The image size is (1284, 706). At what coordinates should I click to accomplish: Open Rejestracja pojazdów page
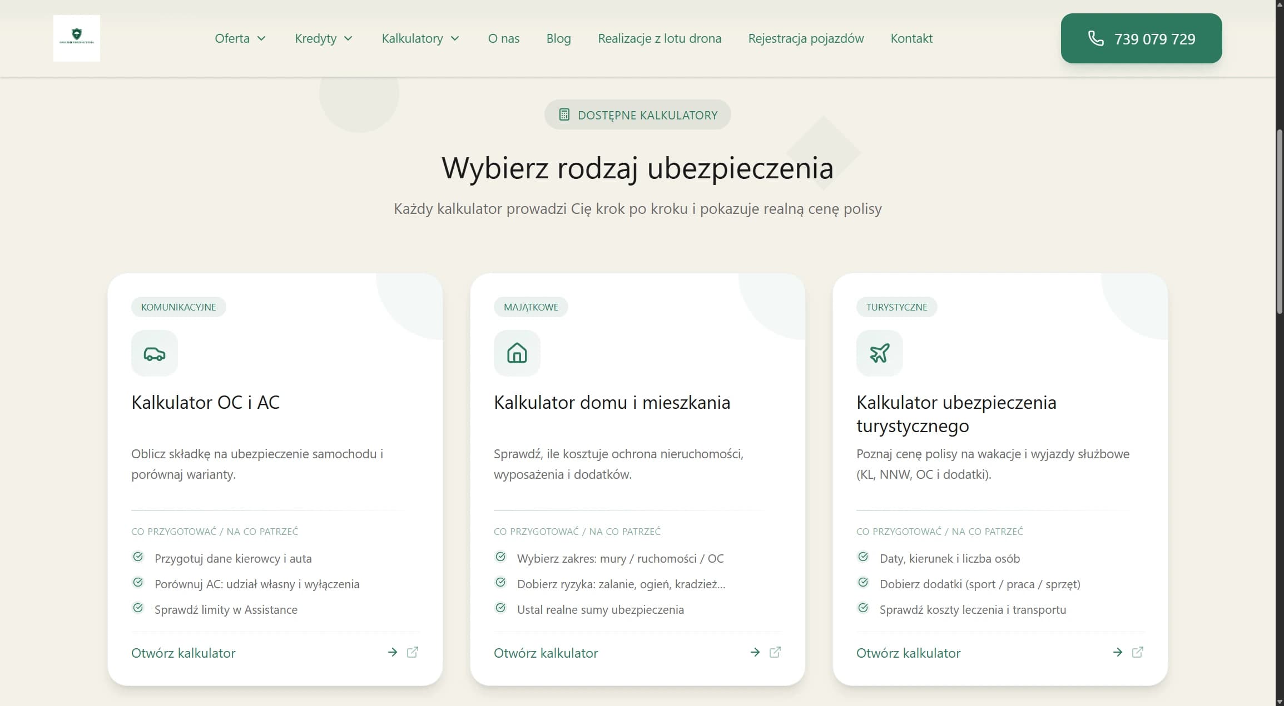pos(806,38)
